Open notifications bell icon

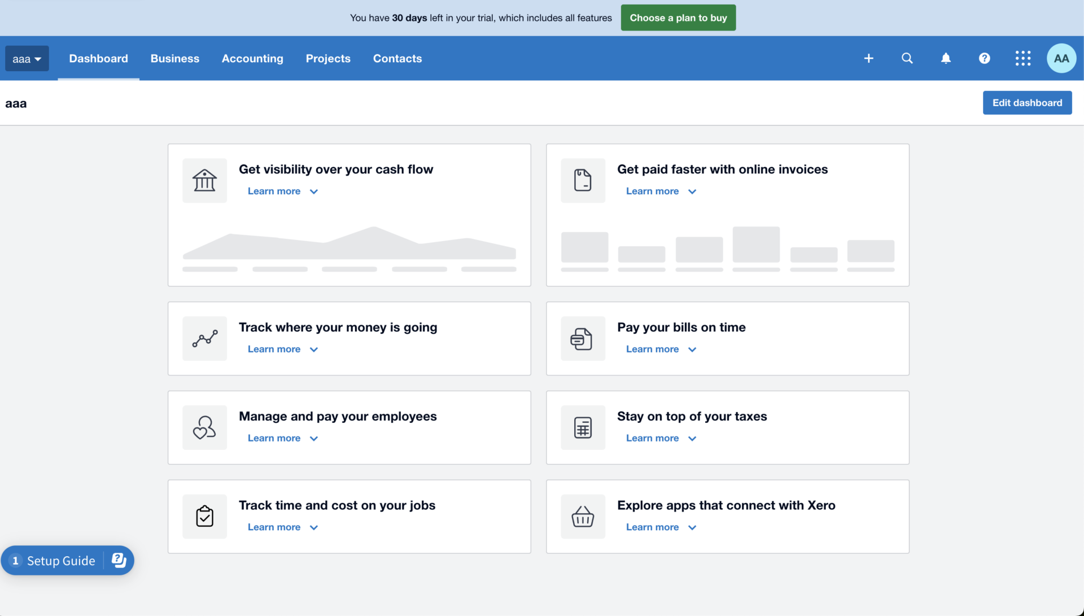click(x=946, y=58)
